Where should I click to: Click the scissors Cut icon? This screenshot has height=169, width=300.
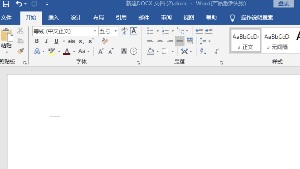20,31
